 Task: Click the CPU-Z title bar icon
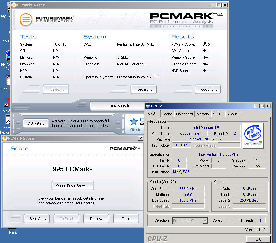point(148,106)
